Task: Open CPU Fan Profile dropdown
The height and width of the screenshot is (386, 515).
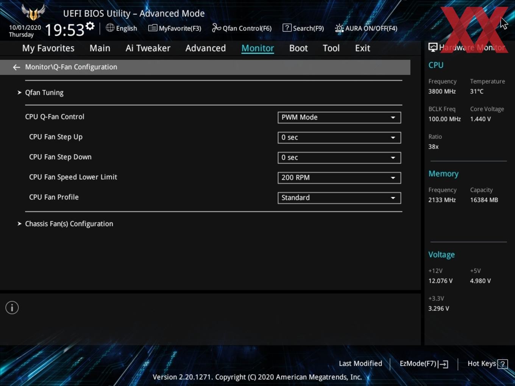Action: click(x=339, y=198)
